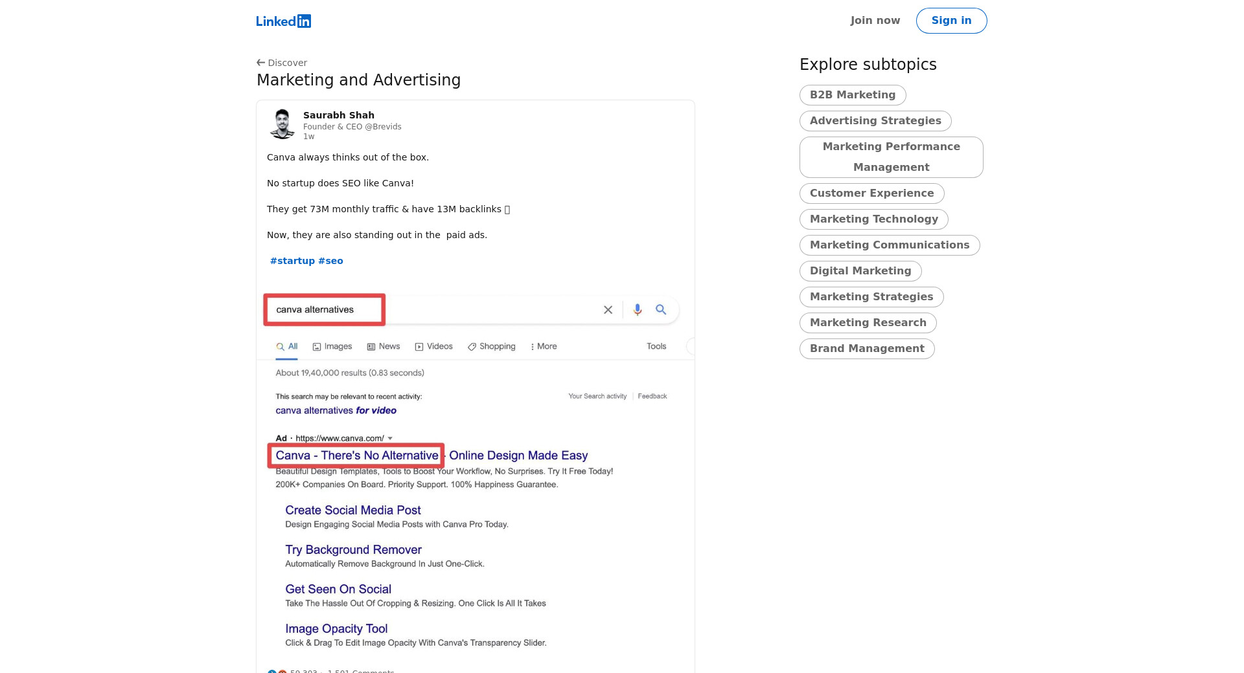Select the B2B Marketing subtopic
This screenshot has height=673, width=1244.
tap(852, 95)
